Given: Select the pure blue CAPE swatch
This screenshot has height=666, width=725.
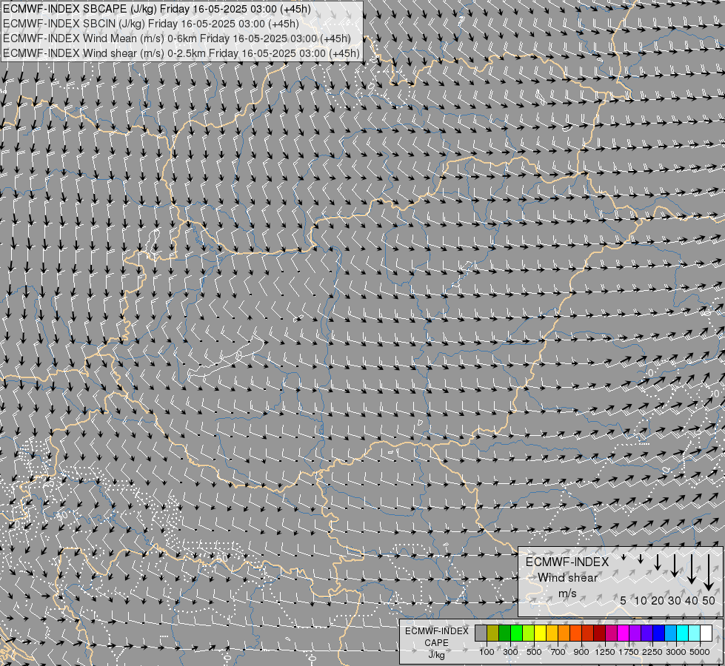Looking at the screenshot, I should 659,633.
